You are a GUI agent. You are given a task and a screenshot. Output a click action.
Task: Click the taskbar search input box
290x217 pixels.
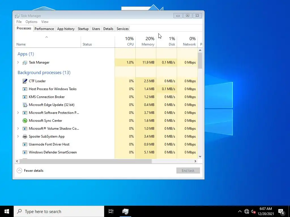pos(59,211)
